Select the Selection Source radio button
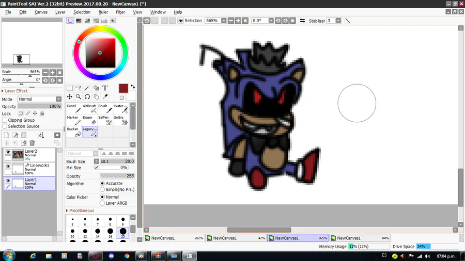This screenshot has height=261, width=465. coord(5,126)
